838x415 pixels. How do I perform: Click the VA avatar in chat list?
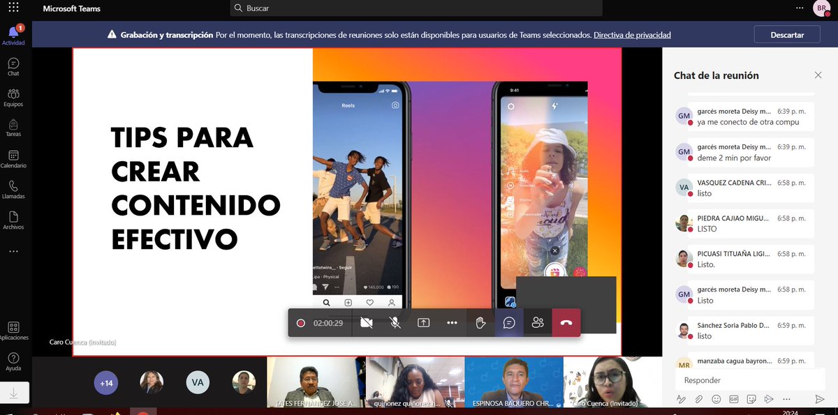tap(684, 187)
